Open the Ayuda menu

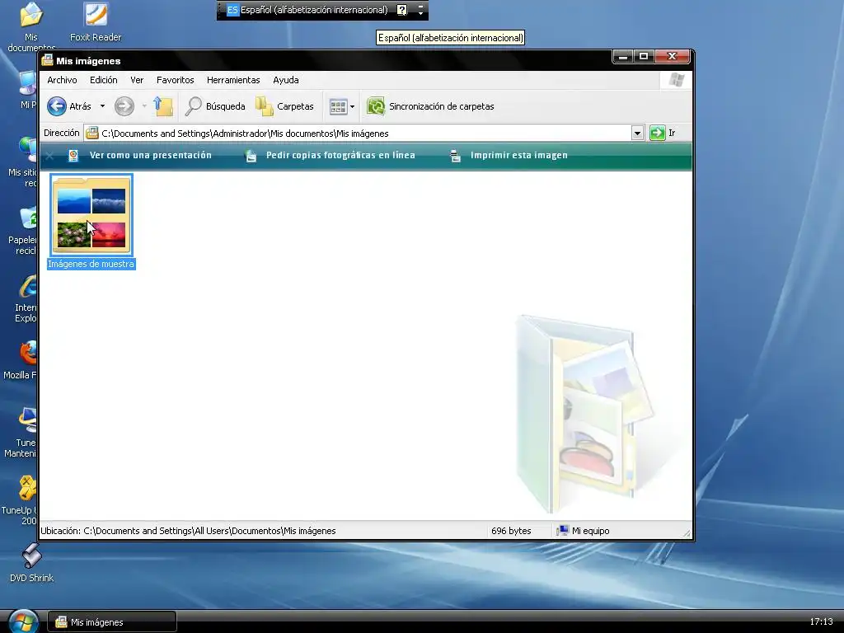(x=286, y=80)
